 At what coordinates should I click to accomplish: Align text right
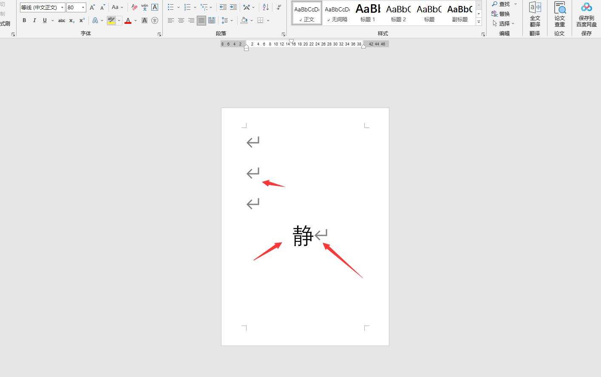[x=191, y=20]
